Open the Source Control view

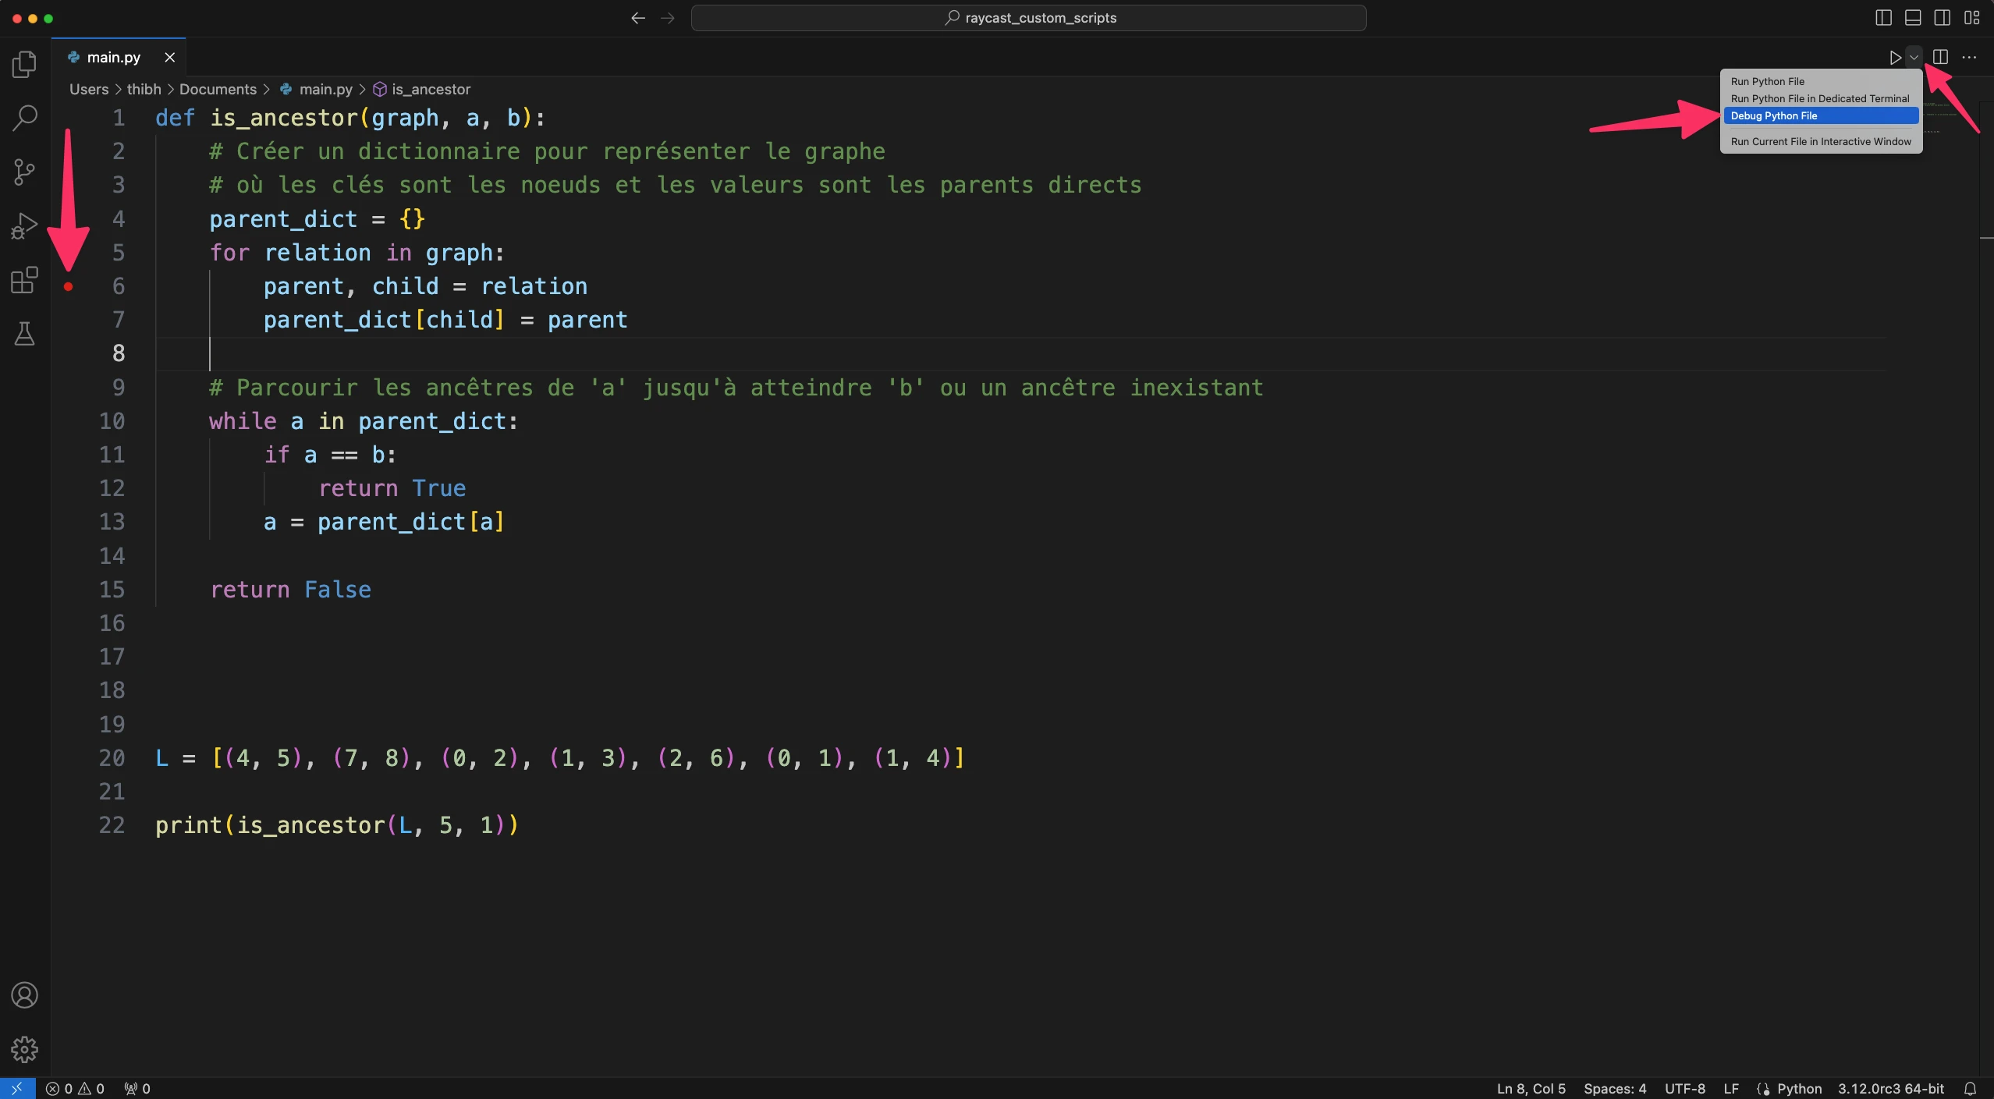pos(24,172)
